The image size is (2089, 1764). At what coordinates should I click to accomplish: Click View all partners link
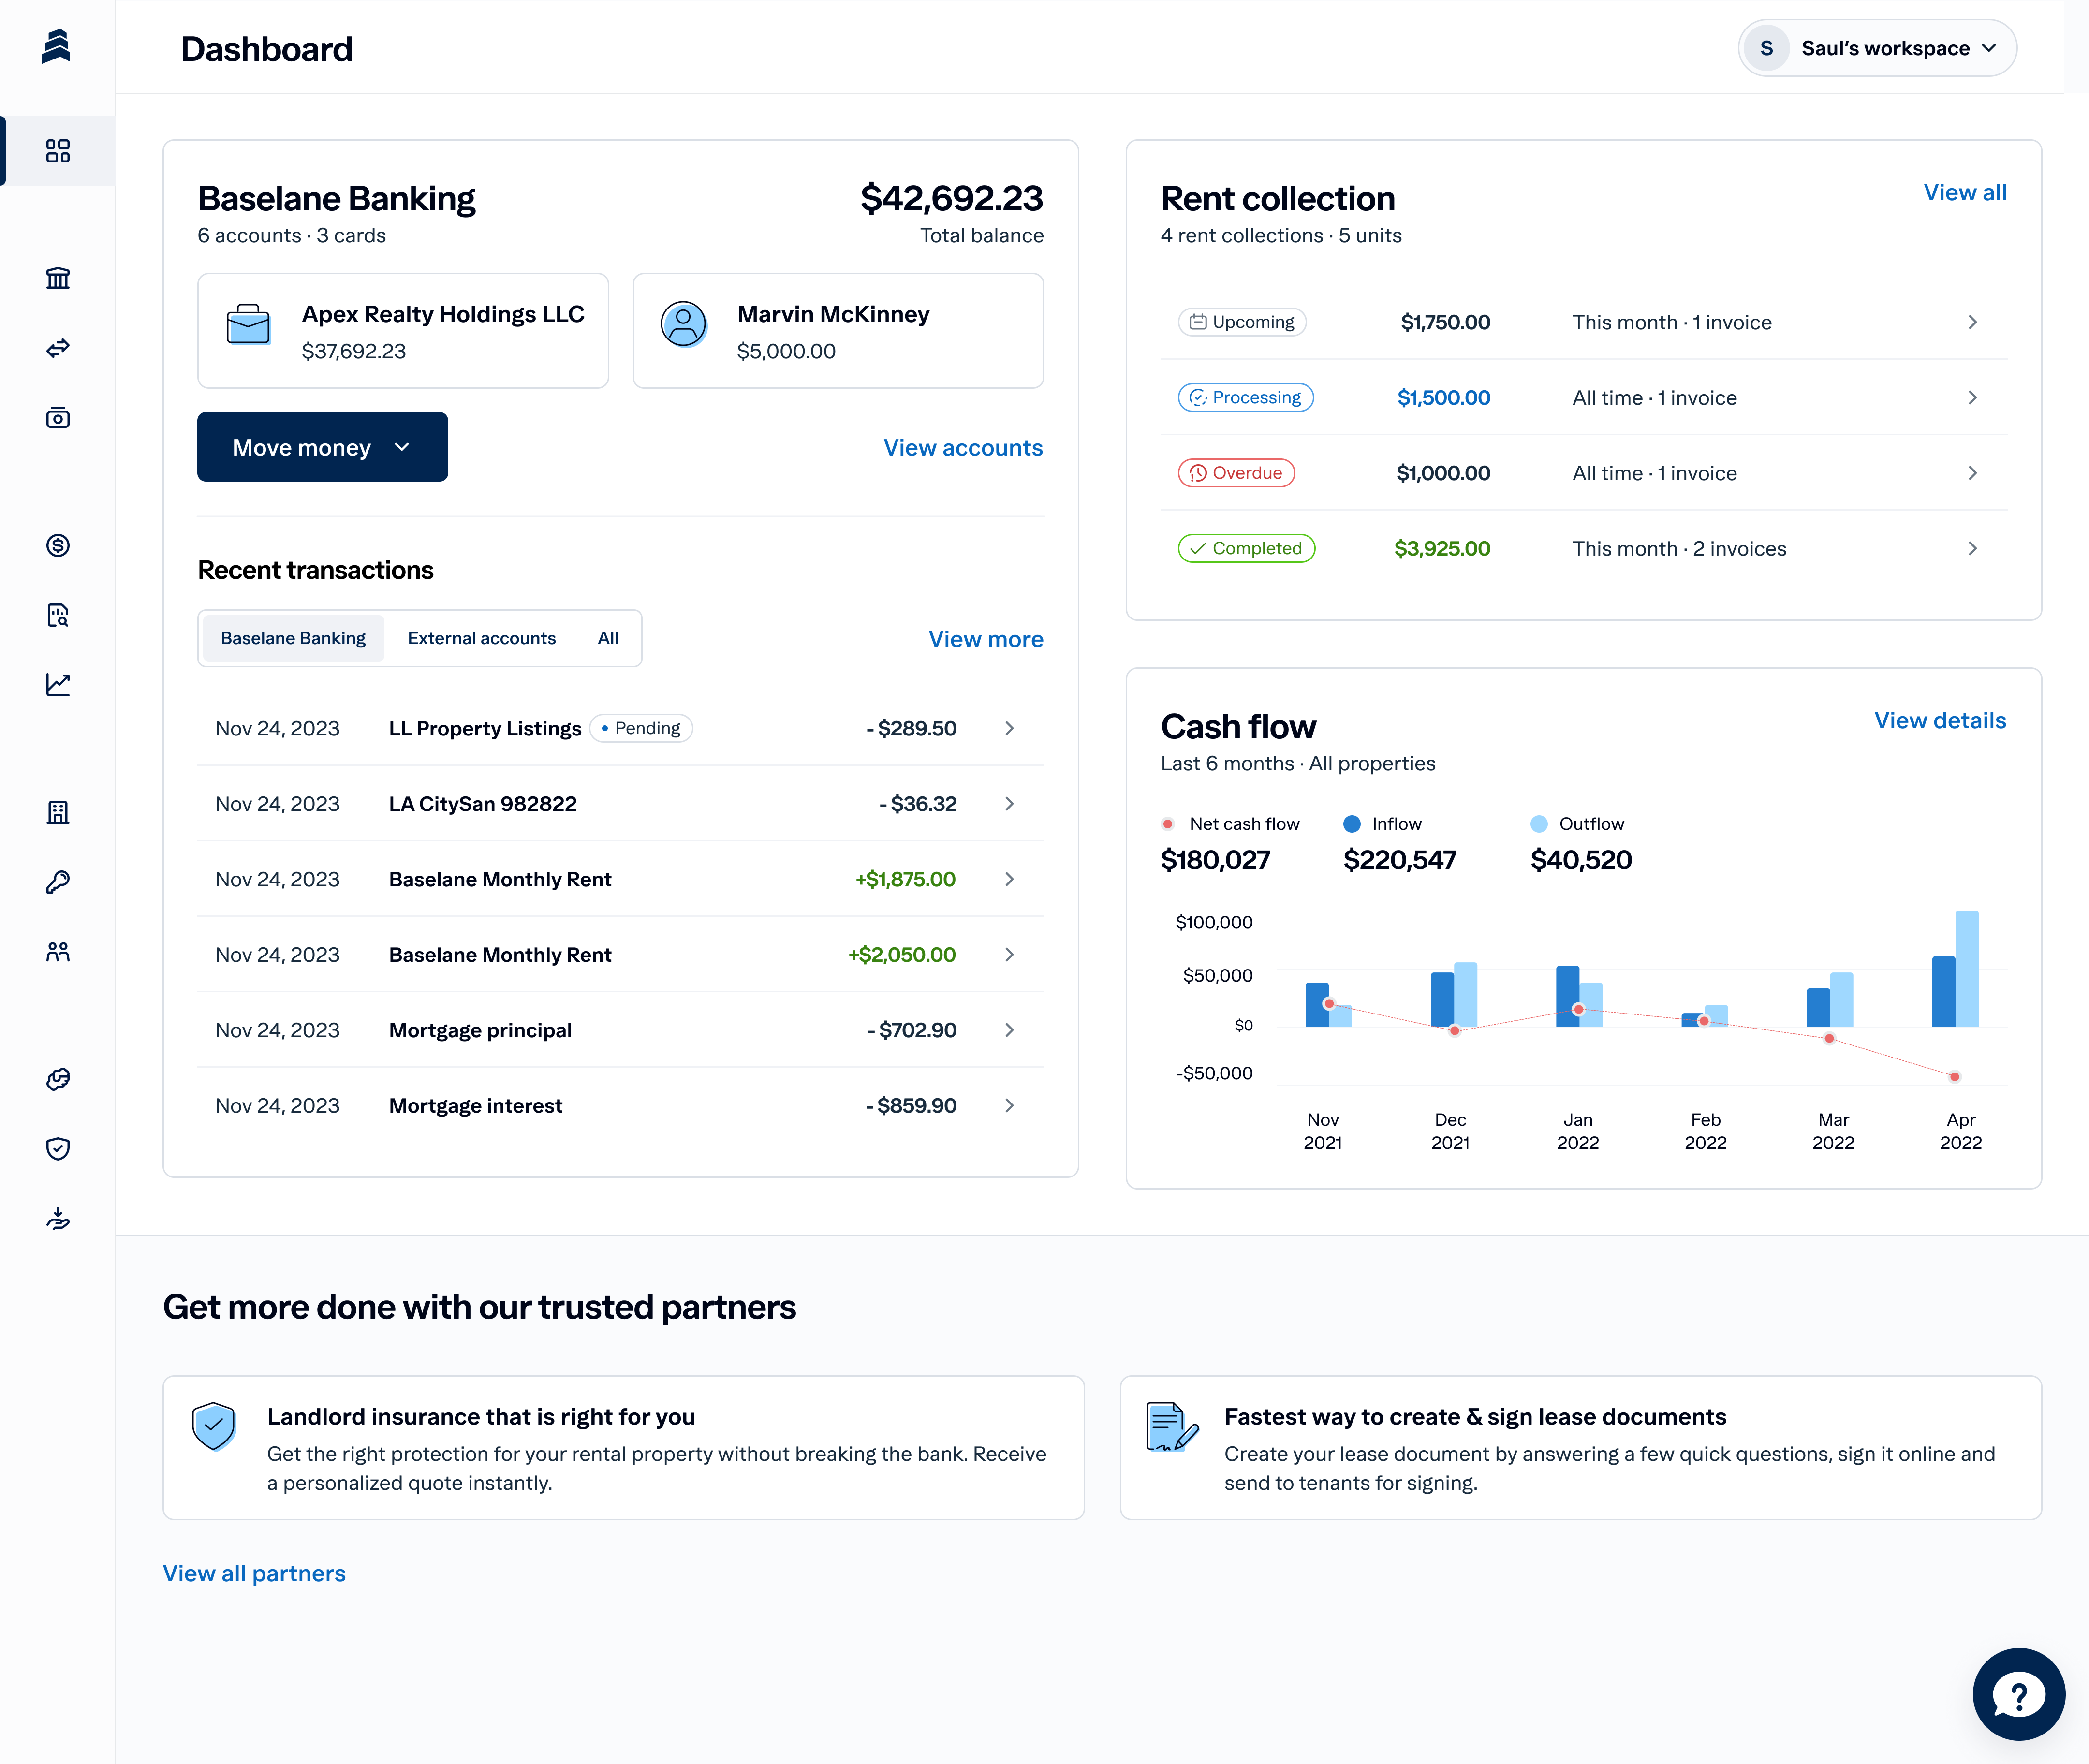point(254,1573)
